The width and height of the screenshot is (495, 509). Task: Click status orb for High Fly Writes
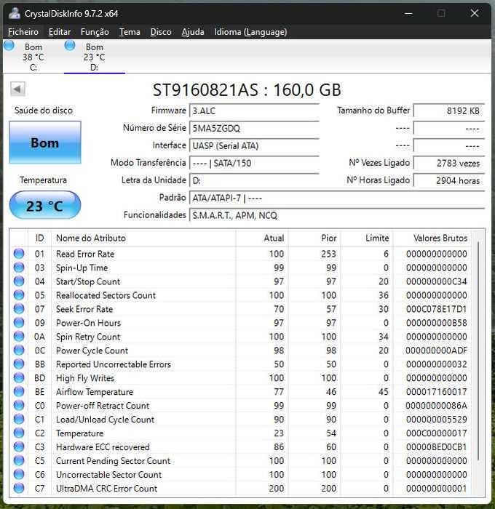click(x=19, y=377)
